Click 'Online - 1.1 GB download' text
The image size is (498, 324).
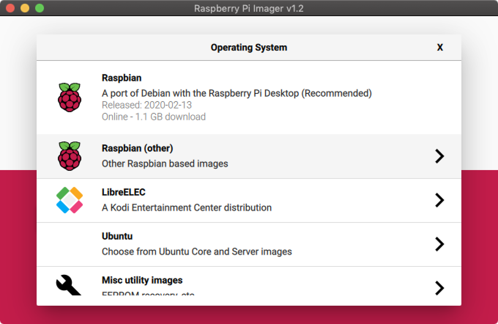(154, 117)
